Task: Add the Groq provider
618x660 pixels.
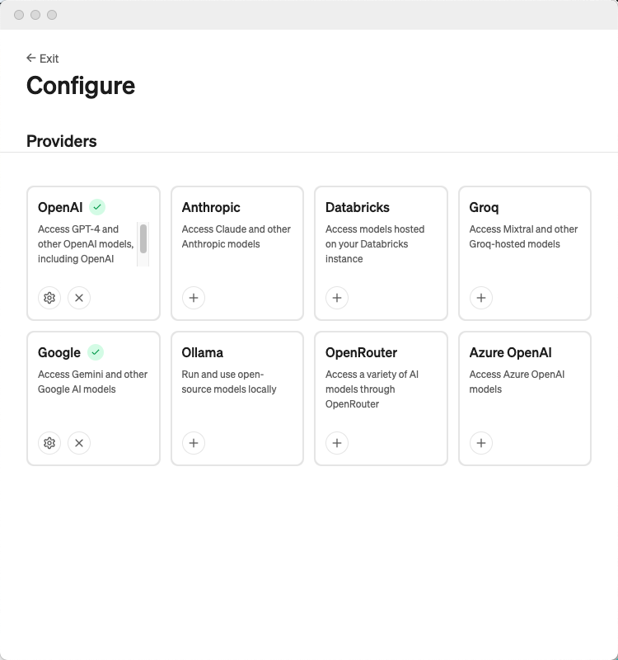Action: click(x=481, y=298)
